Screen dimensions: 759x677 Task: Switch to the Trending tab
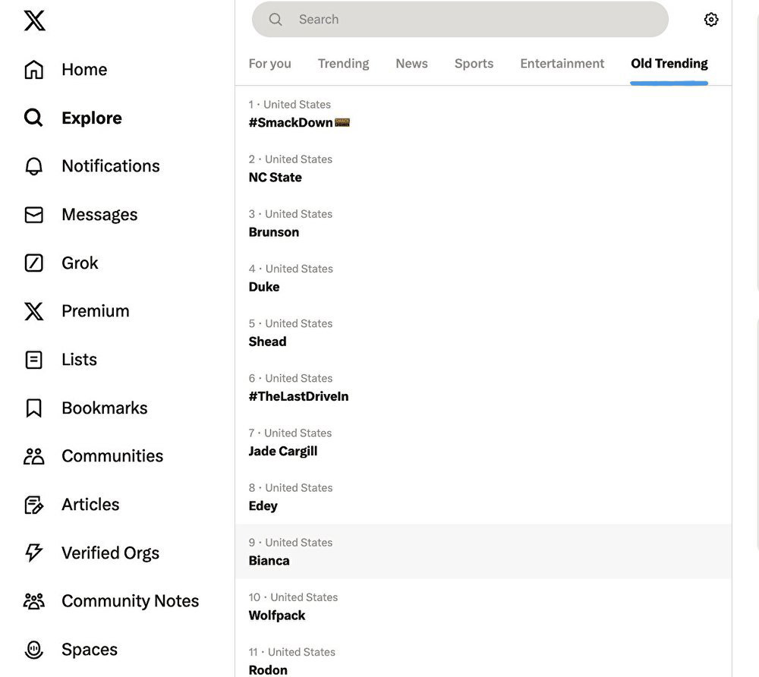point(343,64)
